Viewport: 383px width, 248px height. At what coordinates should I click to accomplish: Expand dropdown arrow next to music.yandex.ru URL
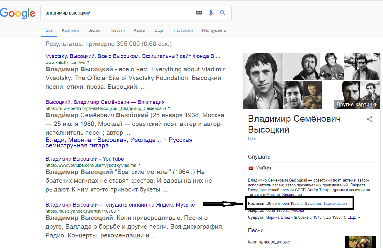[x=119, y=211]
